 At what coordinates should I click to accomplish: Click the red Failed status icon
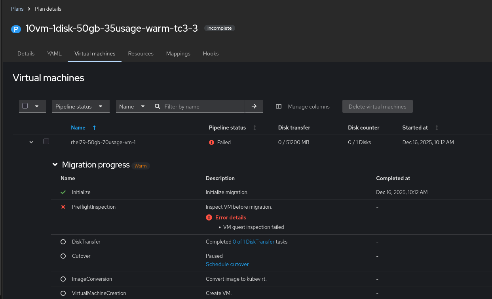211,142
